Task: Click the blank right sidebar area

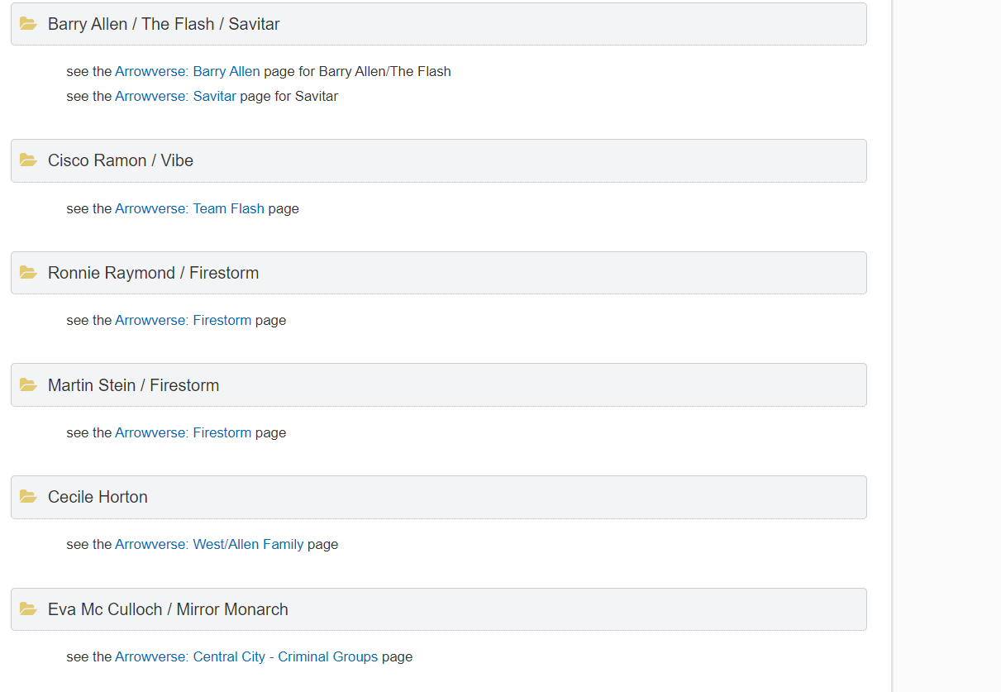Action: 947,346
